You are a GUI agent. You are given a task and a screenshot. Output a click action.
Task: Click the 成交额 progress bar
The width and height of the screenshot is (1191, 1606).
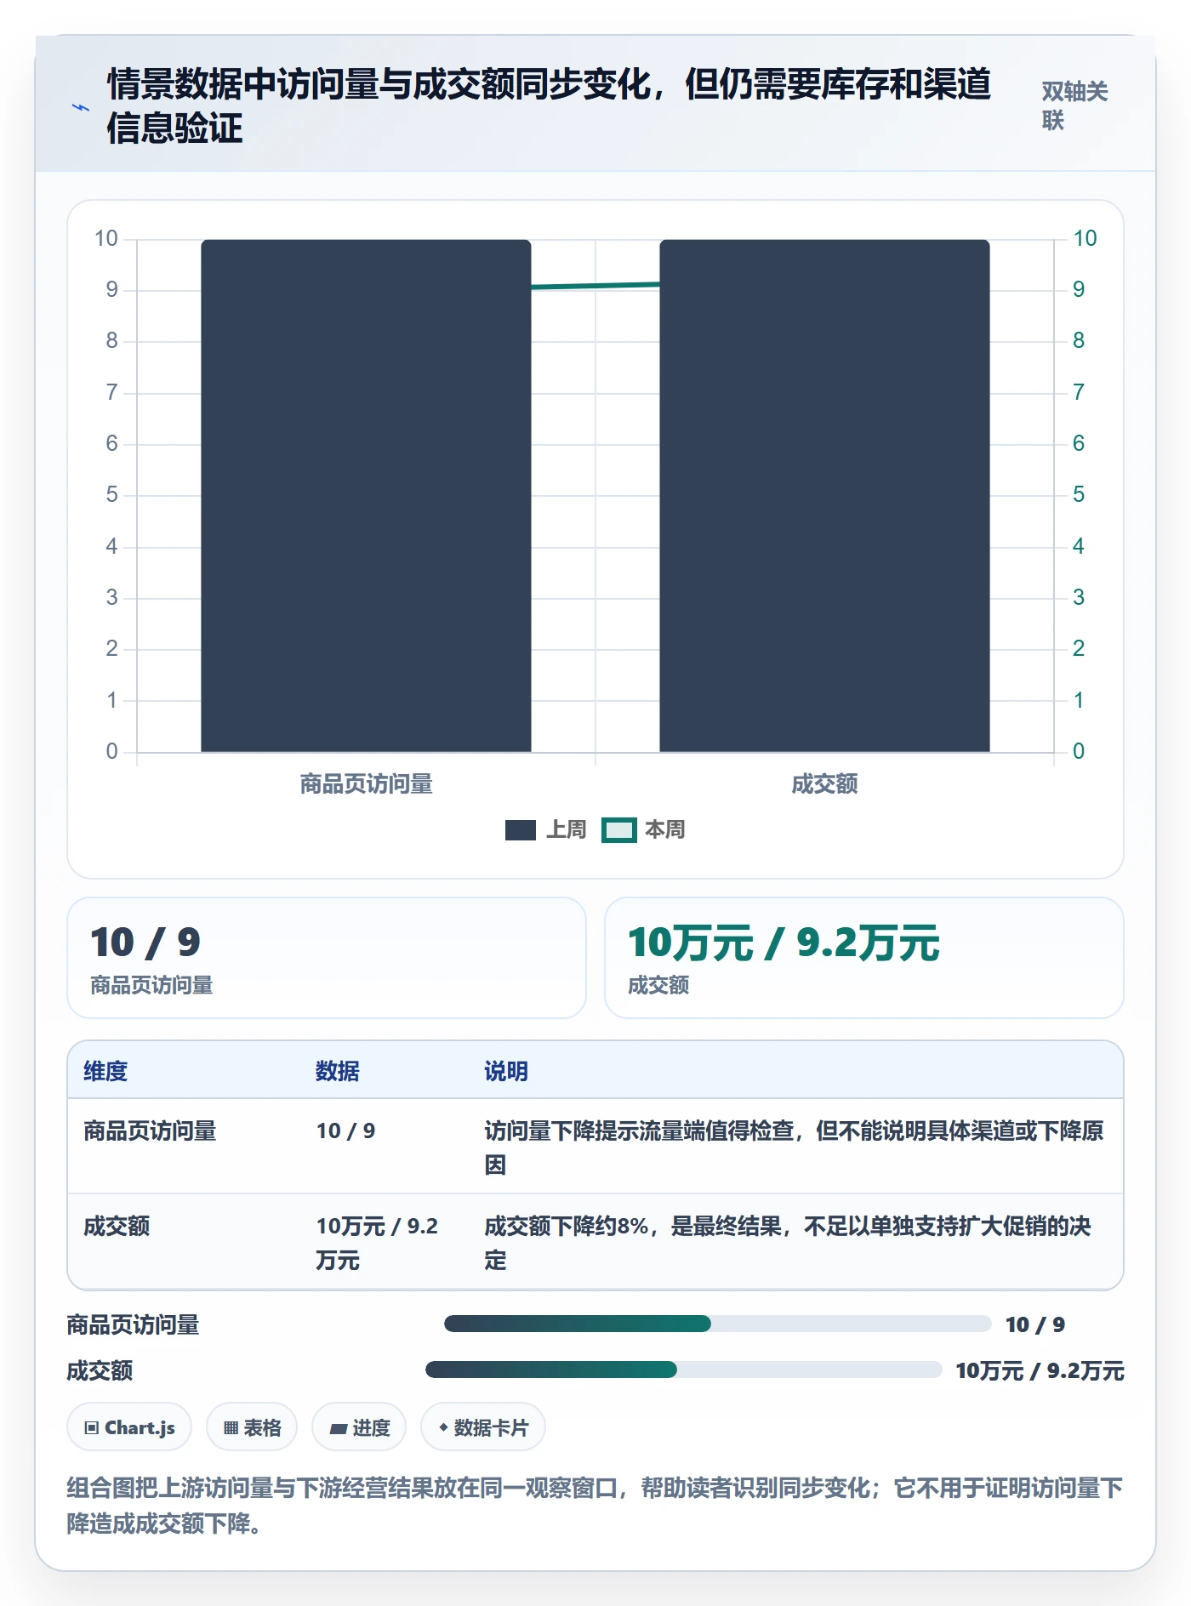click(683, 1370)
